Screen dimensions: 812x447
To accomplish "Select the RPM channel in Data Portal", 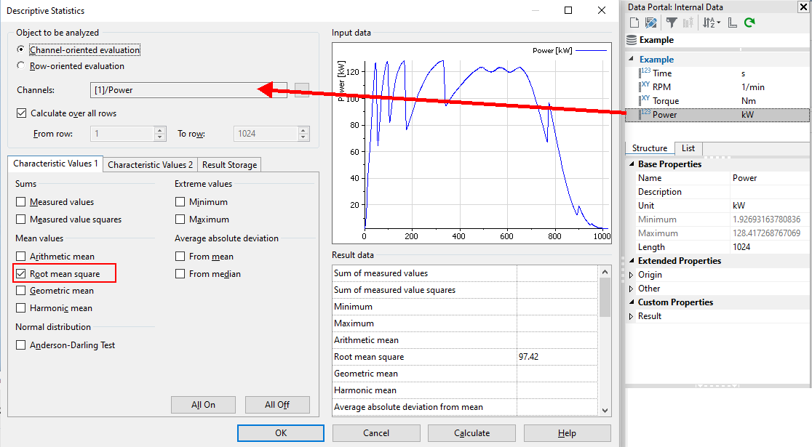I will [661, 87].
